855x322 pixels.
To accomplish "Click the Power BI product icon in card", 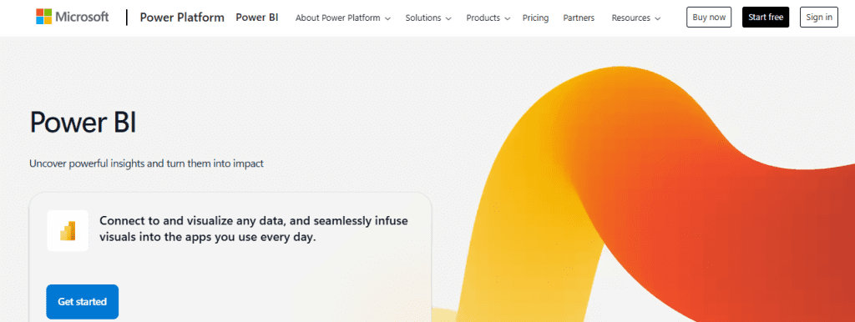I will [68, 230].
